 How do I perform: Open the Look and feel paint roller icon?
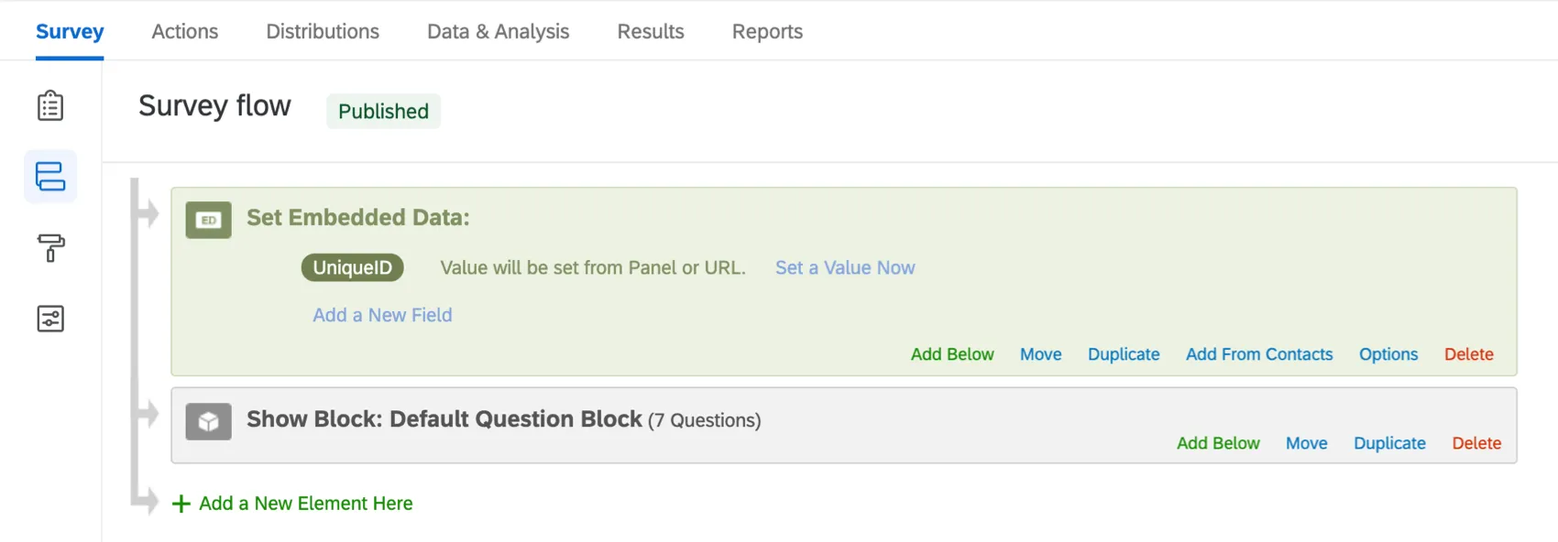pyautogui.click(x=50, y=248)
